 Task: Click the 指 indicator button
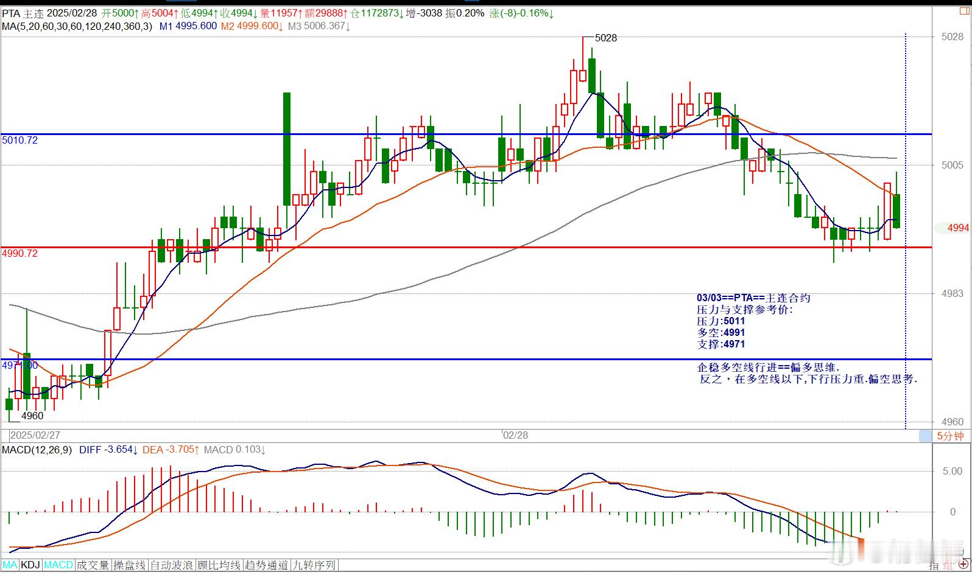(934, 566)
